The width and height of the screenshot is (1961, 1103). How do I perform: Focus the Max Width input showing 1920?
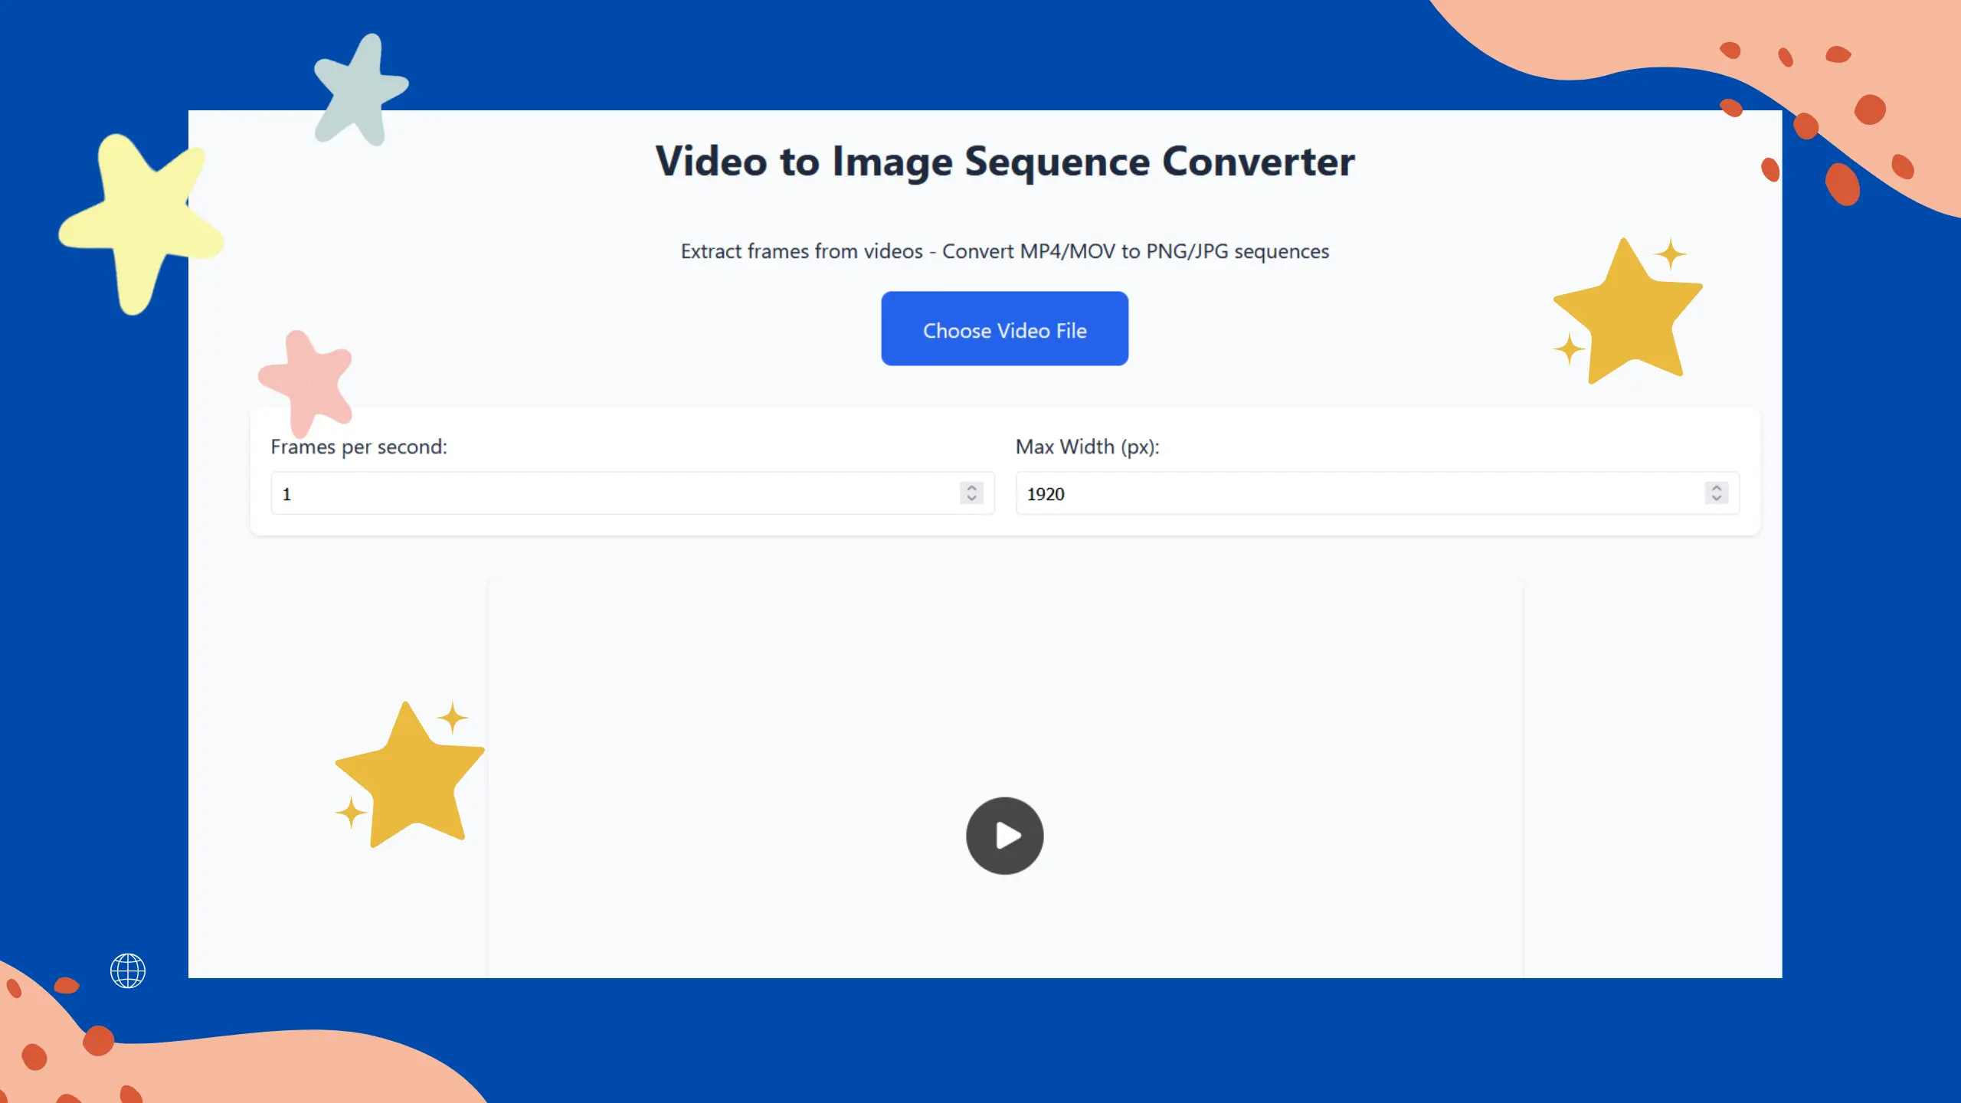click(x=1356, y=493)
